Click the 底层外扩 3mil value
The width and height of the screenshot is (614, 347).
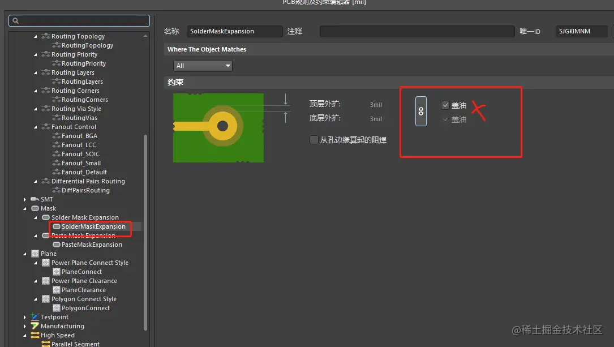click(376, 119)
